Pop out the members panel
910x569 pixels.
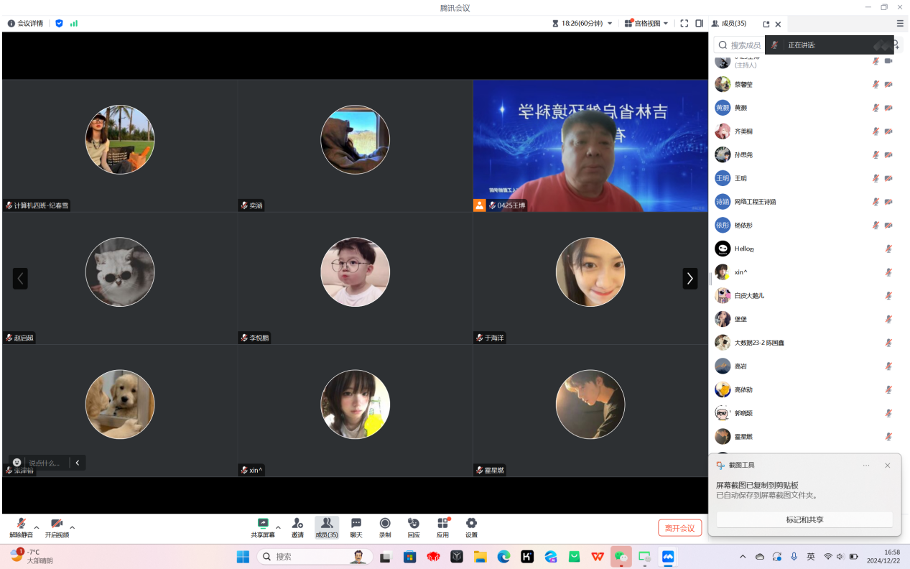[x=766, y=24]
